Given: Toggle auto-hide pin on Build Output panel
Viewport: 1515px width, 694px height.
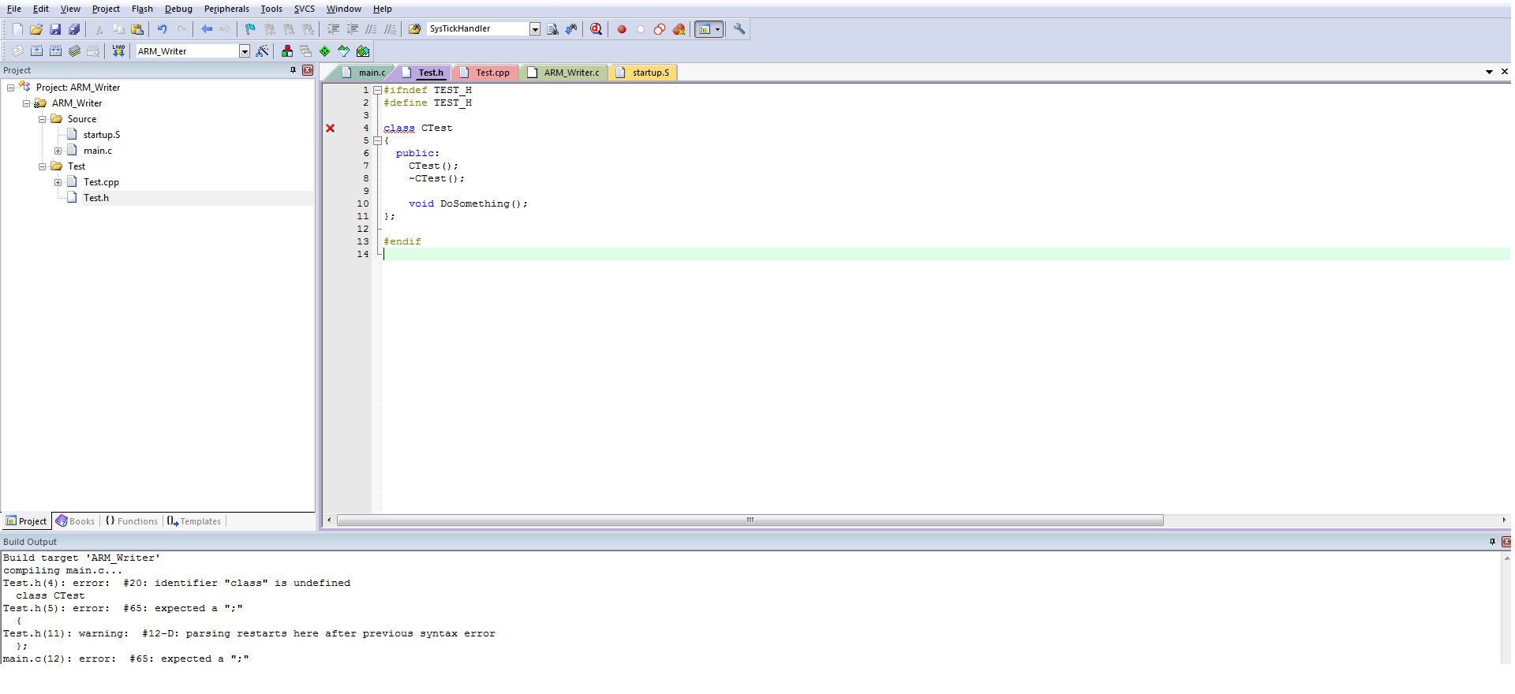Looking at the screenshot, I should [1492, 542].
